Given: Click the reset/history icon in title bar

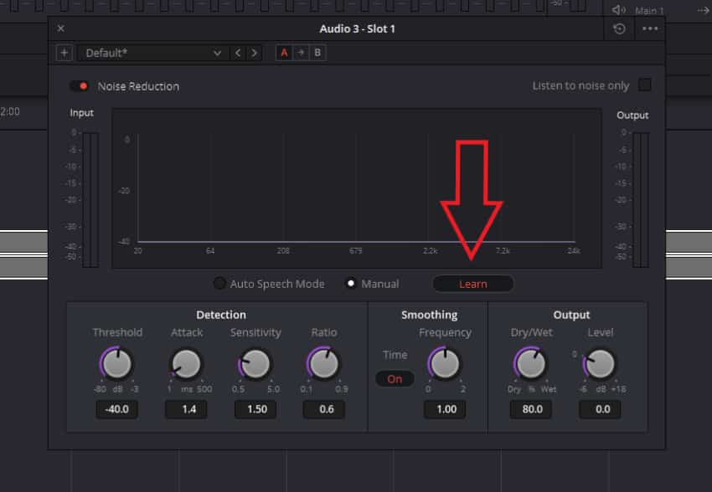Looking at the screenshot, I should coord(619,28).
